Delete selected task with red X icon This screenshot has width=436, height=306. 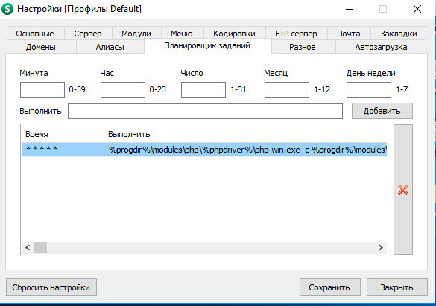click(403, 190)
